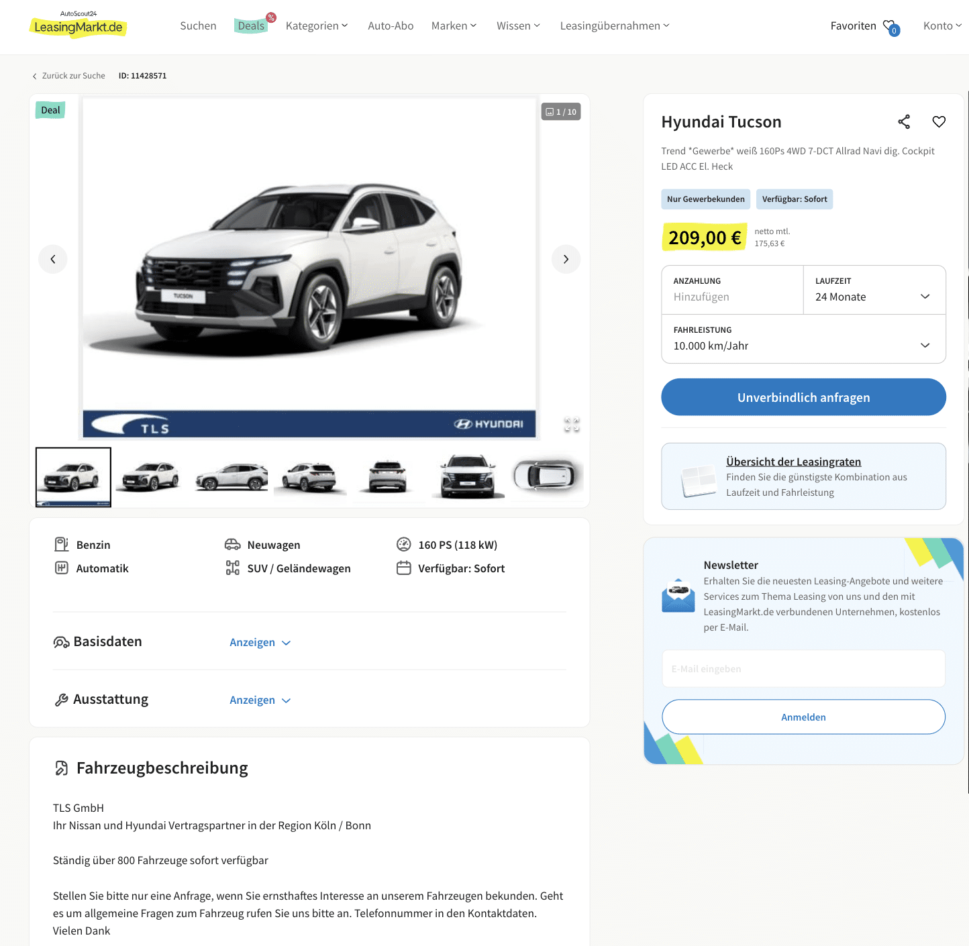The height and width of the screenshot is (946, 969).
Task: Expand Ausstattung via Anzeigen
Action: [x=260, y=700]
